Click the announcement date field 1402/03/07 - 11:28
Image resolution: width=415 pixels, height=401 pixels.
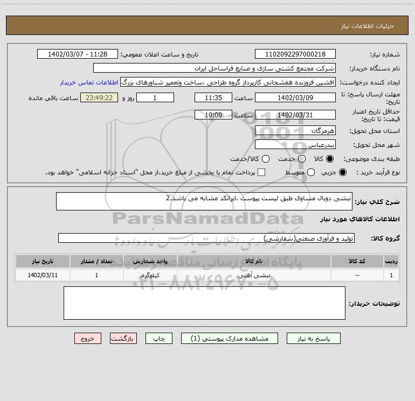point(78,54)
